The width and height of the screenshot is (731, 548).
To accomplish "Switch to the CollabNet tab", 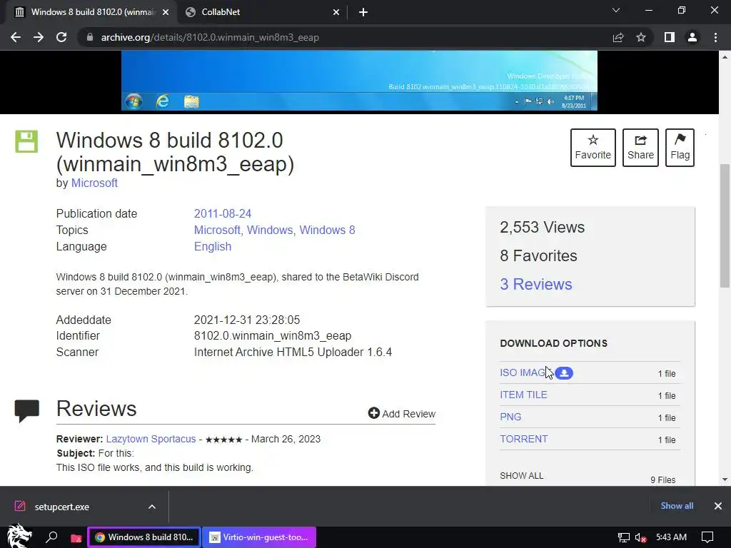I will (x=263, y=12).
